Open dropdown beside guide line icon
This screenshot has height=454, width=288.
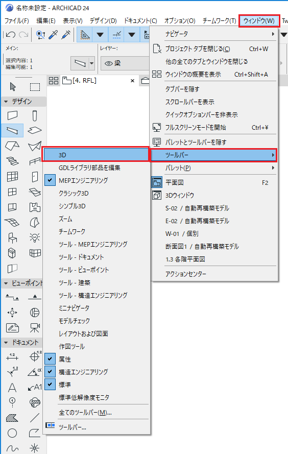pos(100,35)
